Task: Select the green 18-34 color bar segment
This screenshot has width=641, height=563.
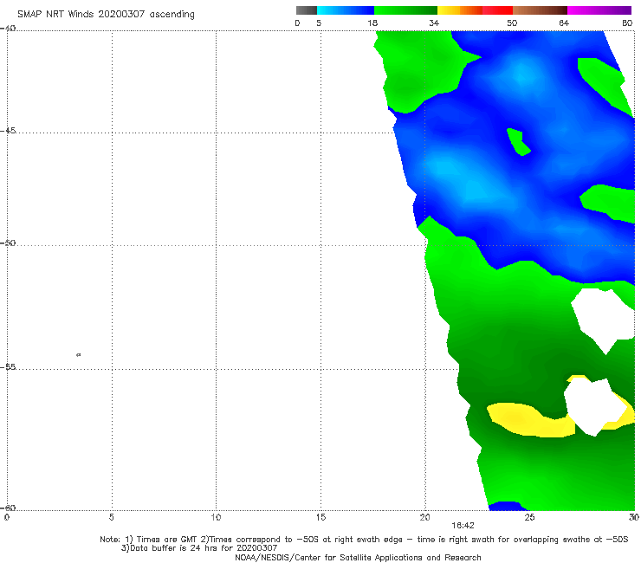Action: [x=405, y=10]
